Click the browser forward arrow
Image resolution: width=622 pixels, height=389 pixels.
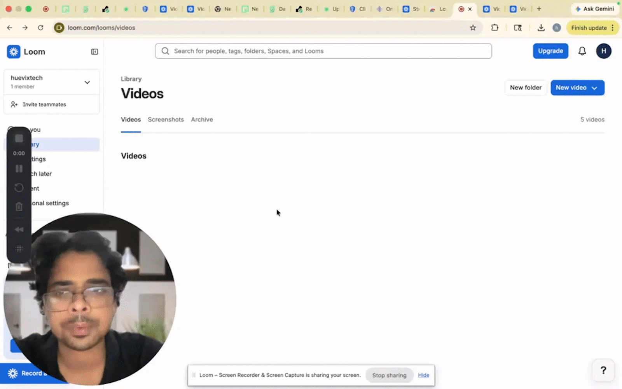pyautogui.click(x=25, y=28)
